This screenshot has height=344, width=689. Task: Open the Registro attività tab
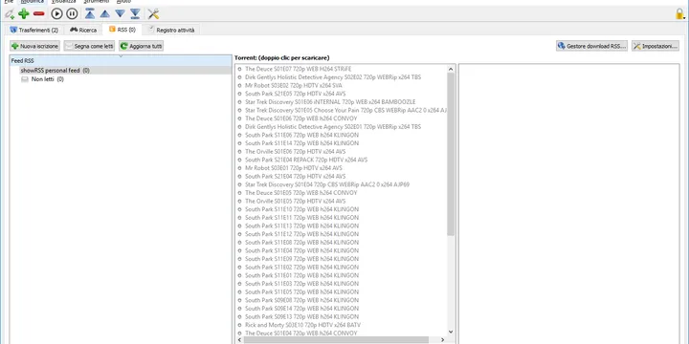click(172, 30)
